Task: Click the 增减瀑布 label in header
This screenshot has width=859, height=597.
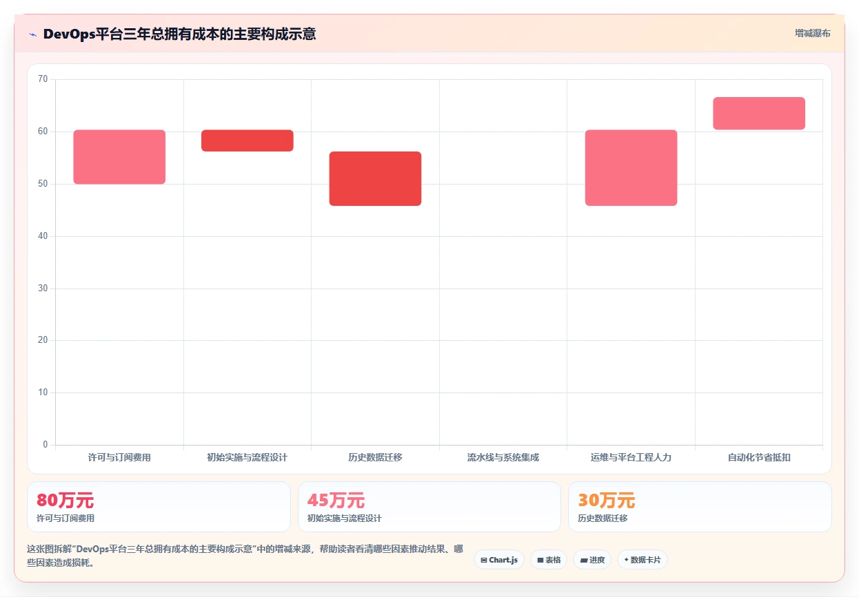Action: pos(812,33)
